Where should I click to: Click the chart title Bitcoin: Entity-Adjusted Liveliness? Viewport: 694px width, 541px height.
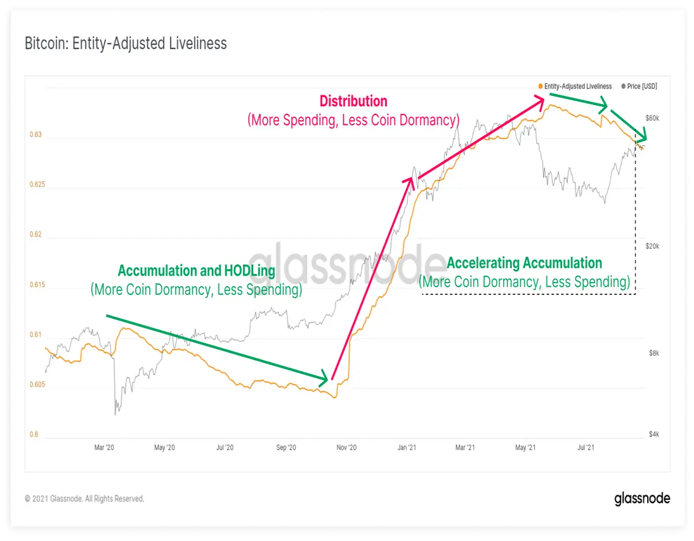125,43
